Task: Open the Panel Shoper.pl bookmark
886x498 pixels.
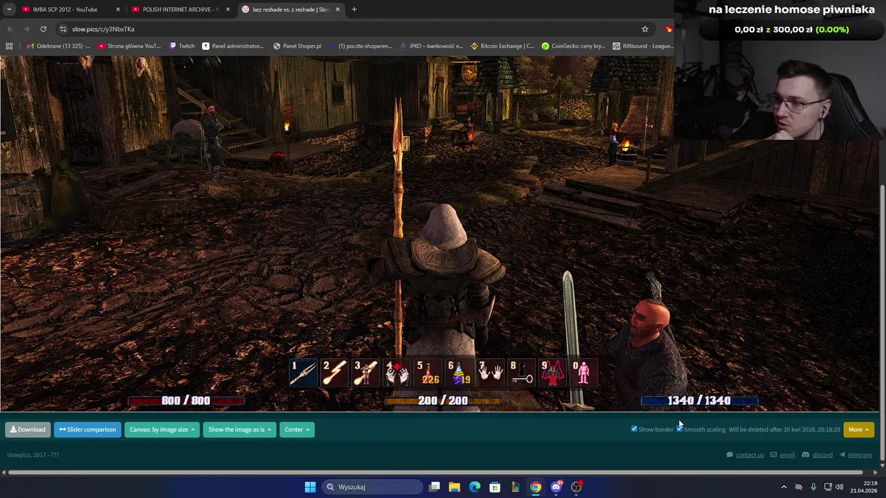Action: [x=297, y=46]
